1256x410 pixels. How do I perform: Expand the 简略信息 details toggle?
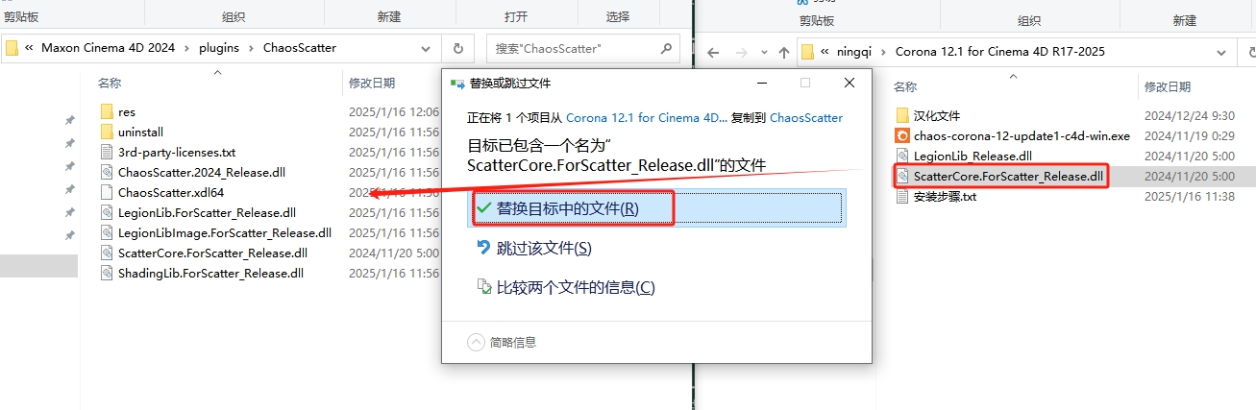tap(476, 342)
